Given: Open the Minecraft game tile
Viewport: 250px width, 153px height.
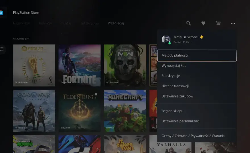Looking at the screenshot, I should click(125, 111).
